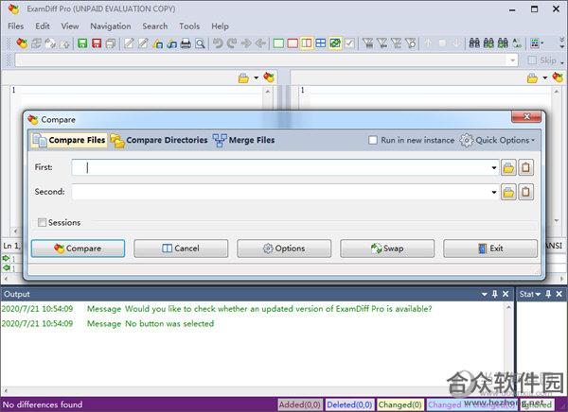Switch to Merge Files tab
Screen dimensions: 568x412
click(243, 140)
